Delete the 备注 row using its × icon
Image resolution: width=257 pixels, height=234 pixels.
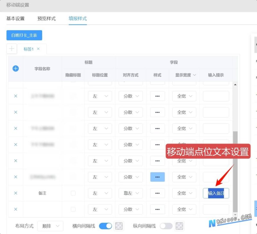(15, 193)
